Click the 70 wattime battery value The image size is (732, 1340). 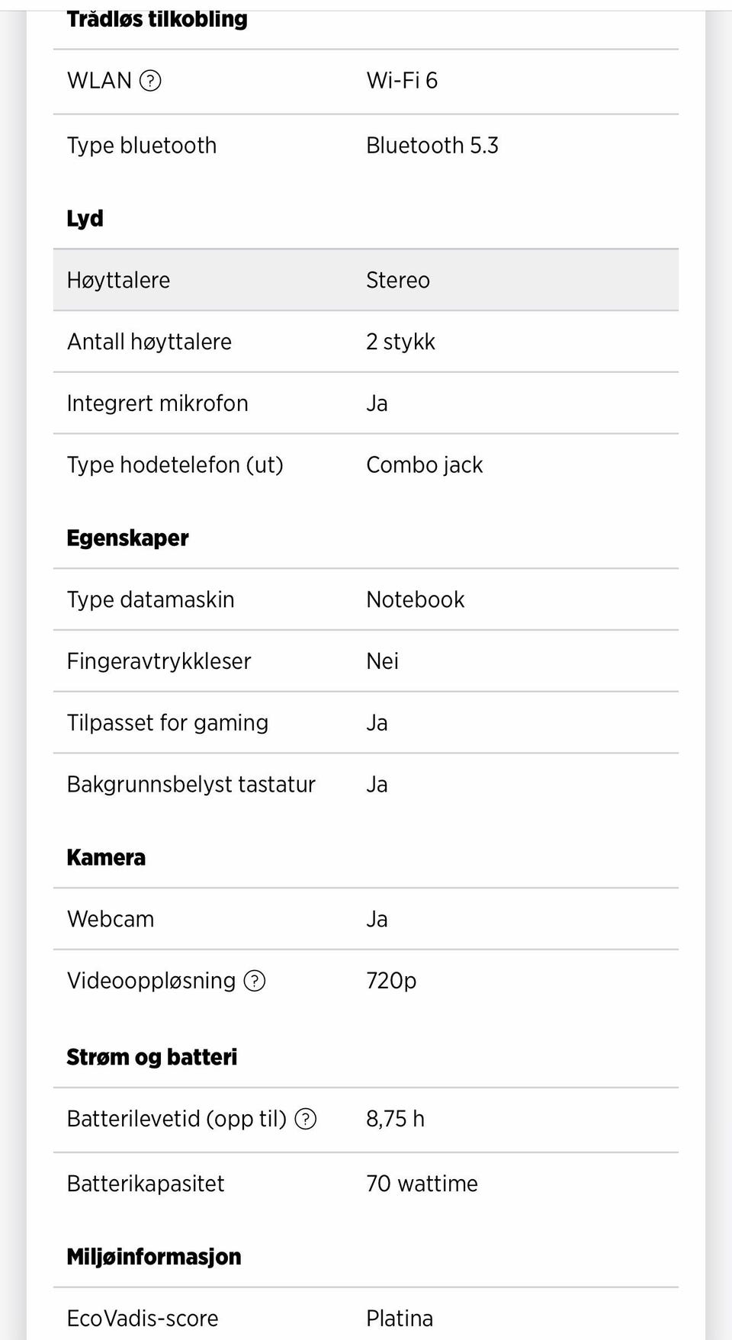tap(422, 1184)
